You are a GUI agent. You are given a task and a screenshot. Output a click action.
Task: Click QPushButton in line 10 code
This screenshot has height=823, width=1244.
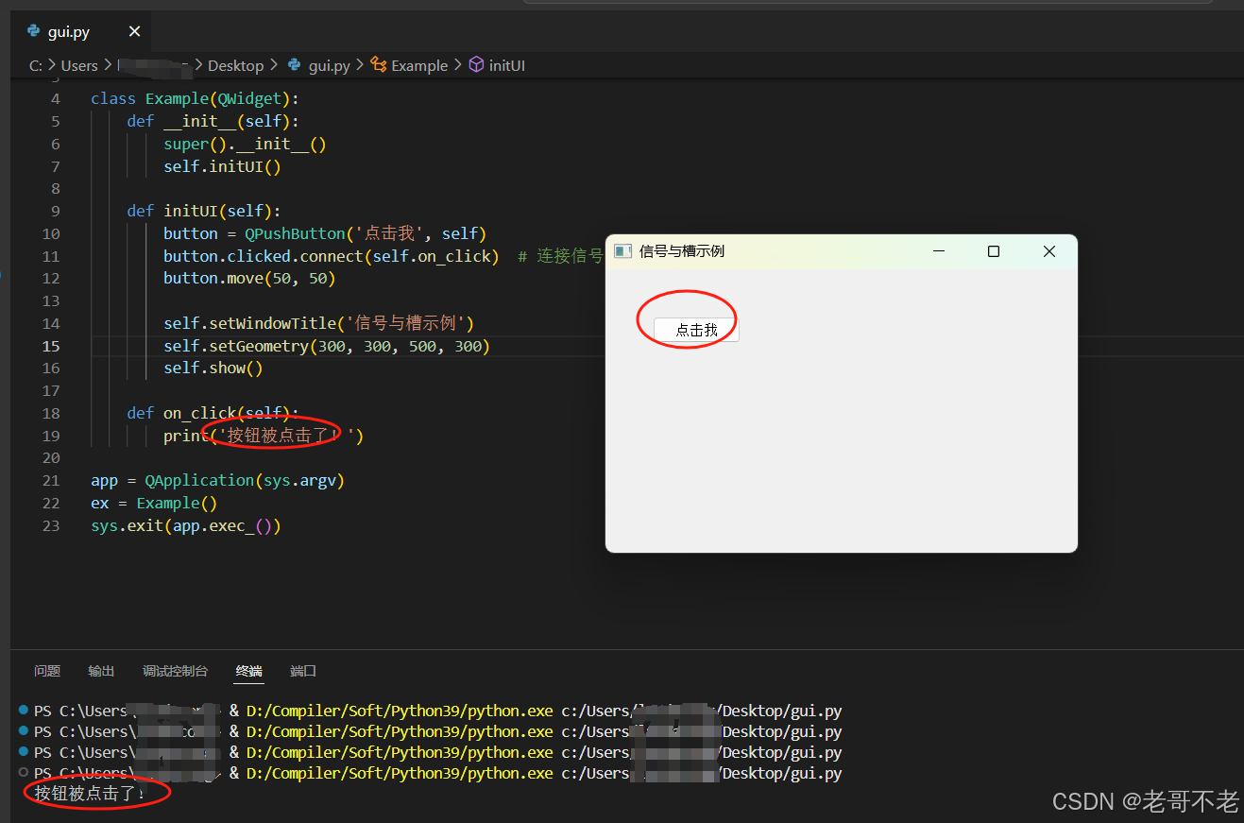click(295, 233)
